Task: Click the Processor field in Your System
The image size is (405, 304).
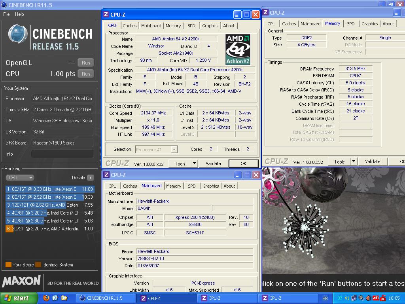Action: click(x=62, y=99)
